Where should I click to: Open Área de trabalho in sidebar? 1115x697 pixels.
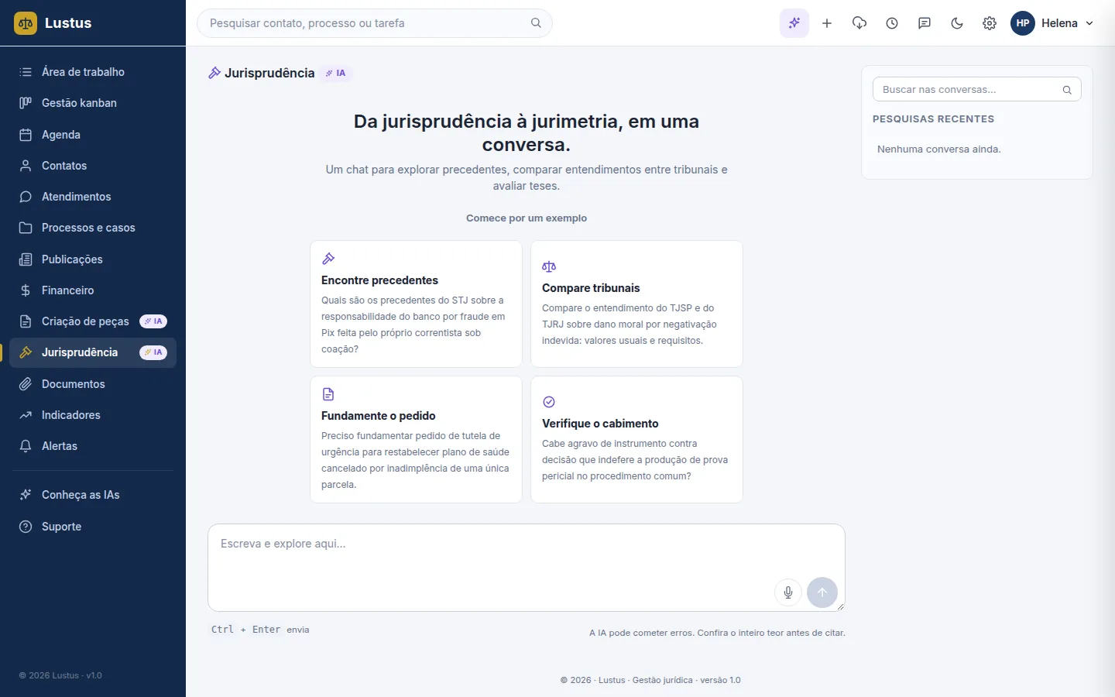coord(93,72)
